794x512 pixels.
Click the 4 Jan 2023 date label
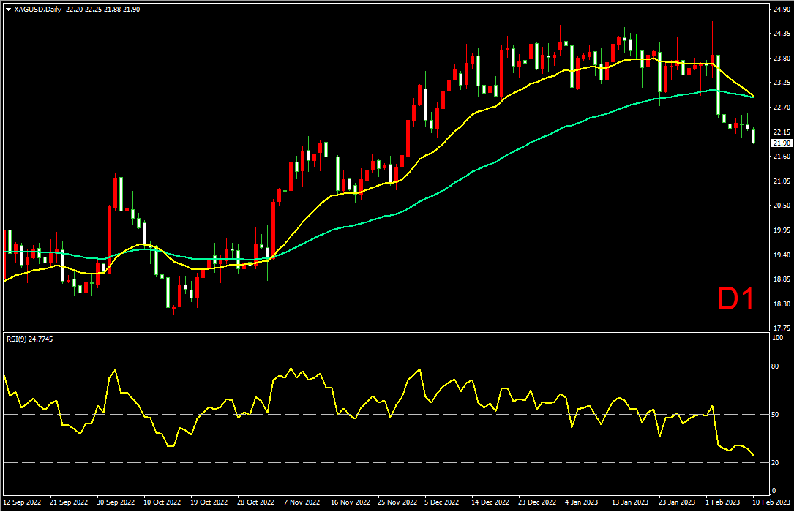581,502
